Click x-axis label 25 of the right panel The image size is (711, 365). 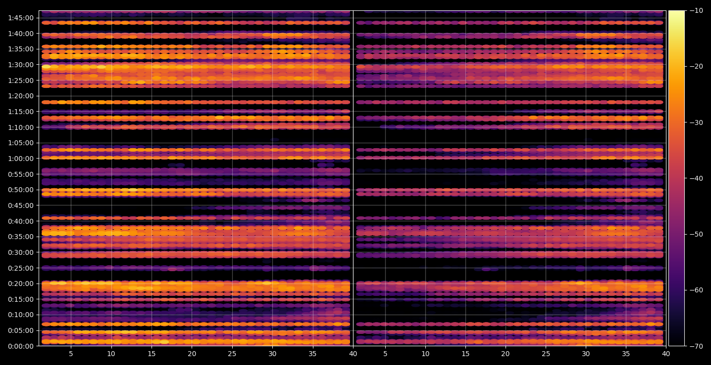click(546, 354)
